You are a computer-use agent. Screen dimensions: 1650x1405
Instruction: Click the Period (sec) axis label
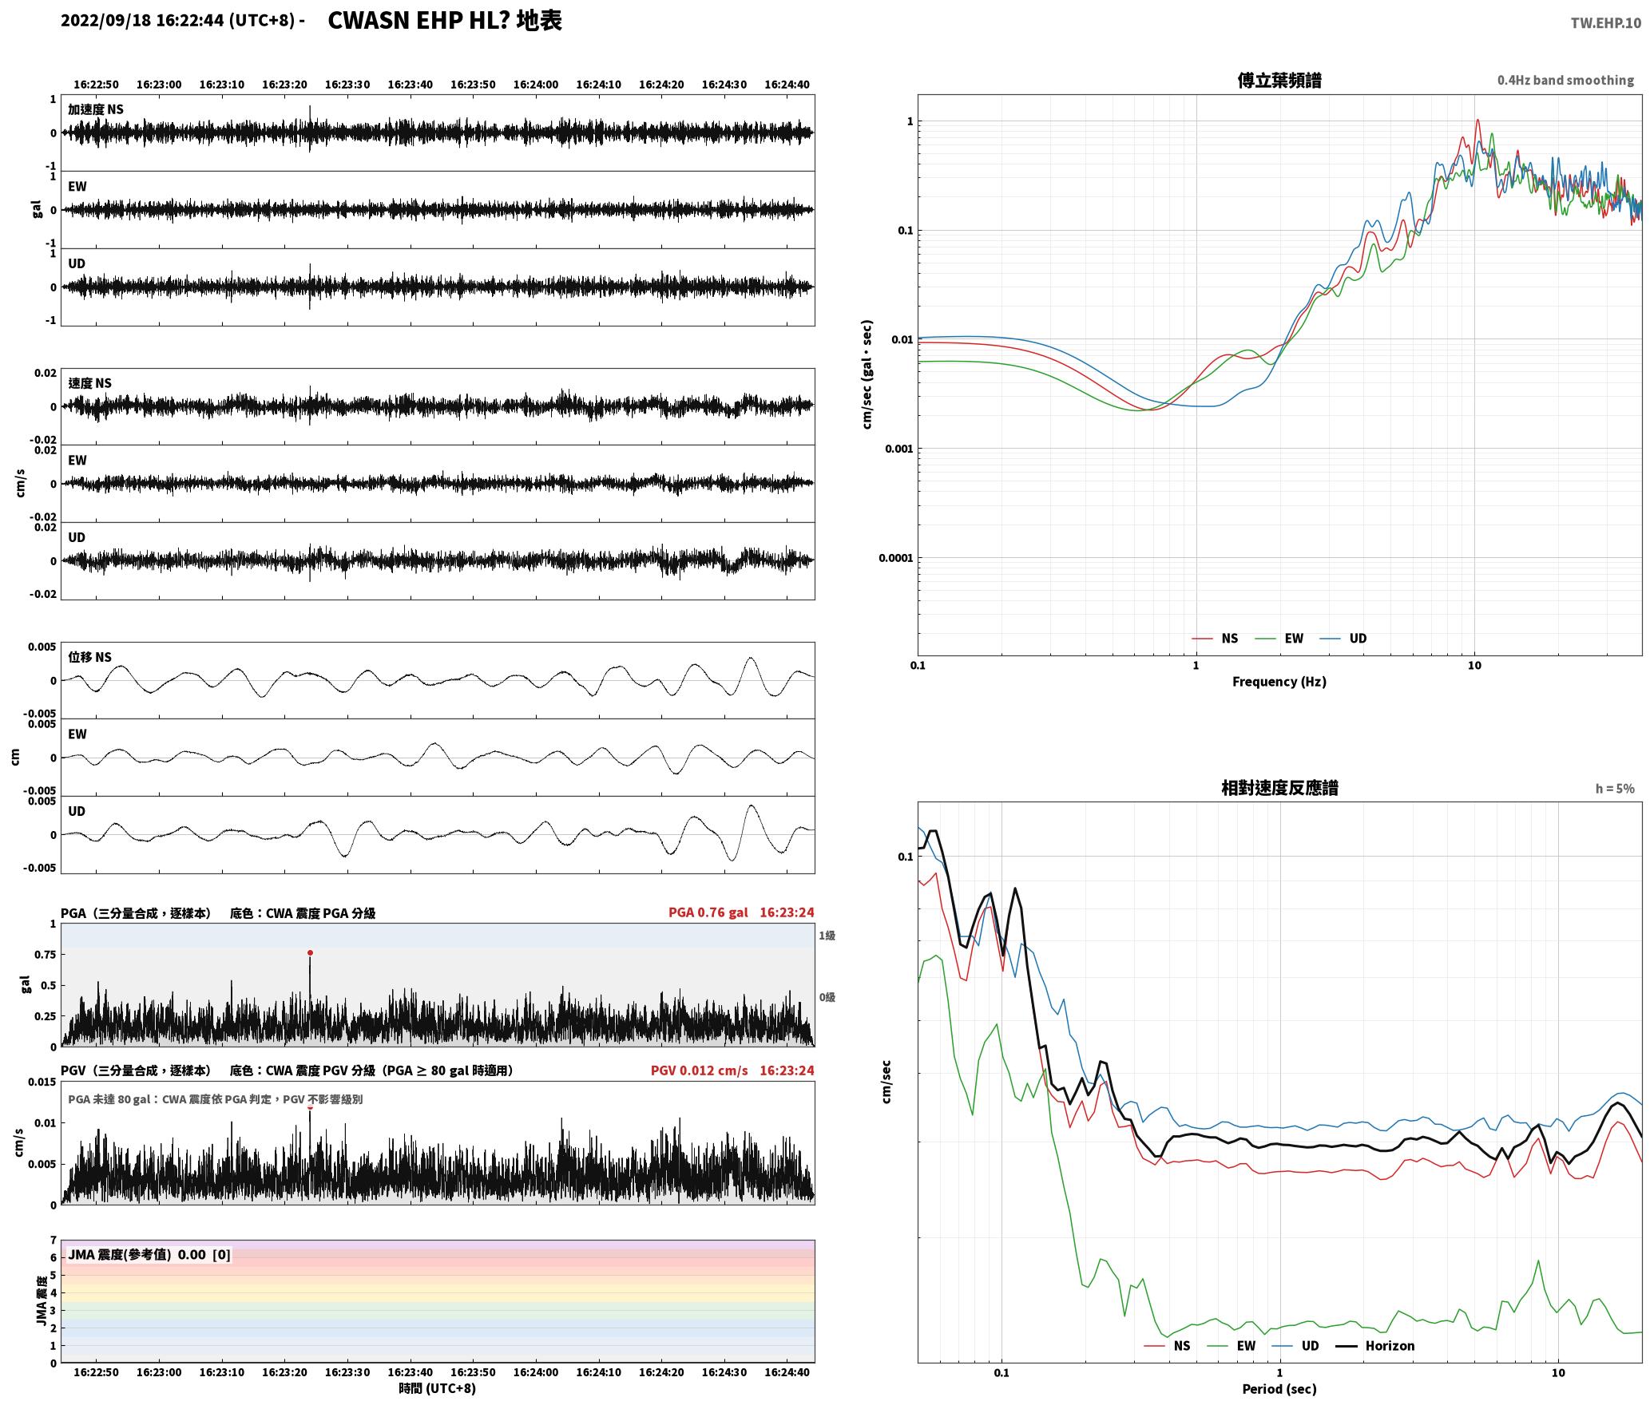[x=1279, y=1389]
